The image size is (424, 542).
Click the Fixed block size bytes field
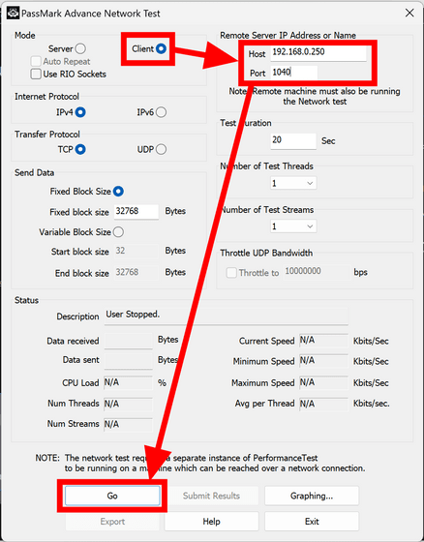[x=136, y=212]
